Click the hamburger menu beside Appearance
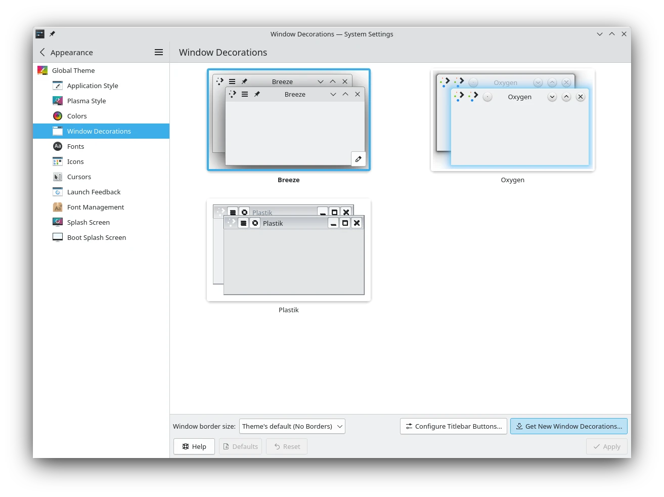 point(158,52)
